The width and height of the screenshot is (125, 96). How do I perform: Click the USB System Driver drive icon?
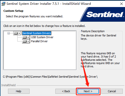pyautogui.click(x=25, y=37)
